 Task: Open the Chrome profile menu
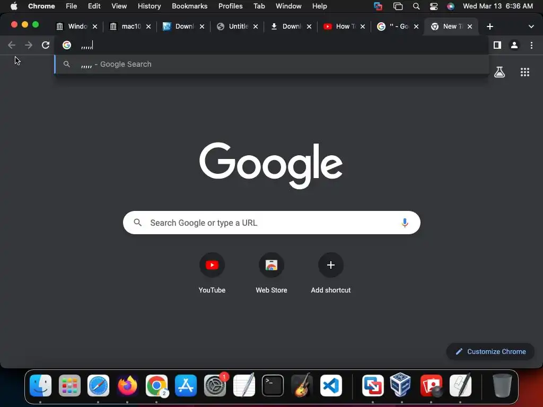[514, 45]
